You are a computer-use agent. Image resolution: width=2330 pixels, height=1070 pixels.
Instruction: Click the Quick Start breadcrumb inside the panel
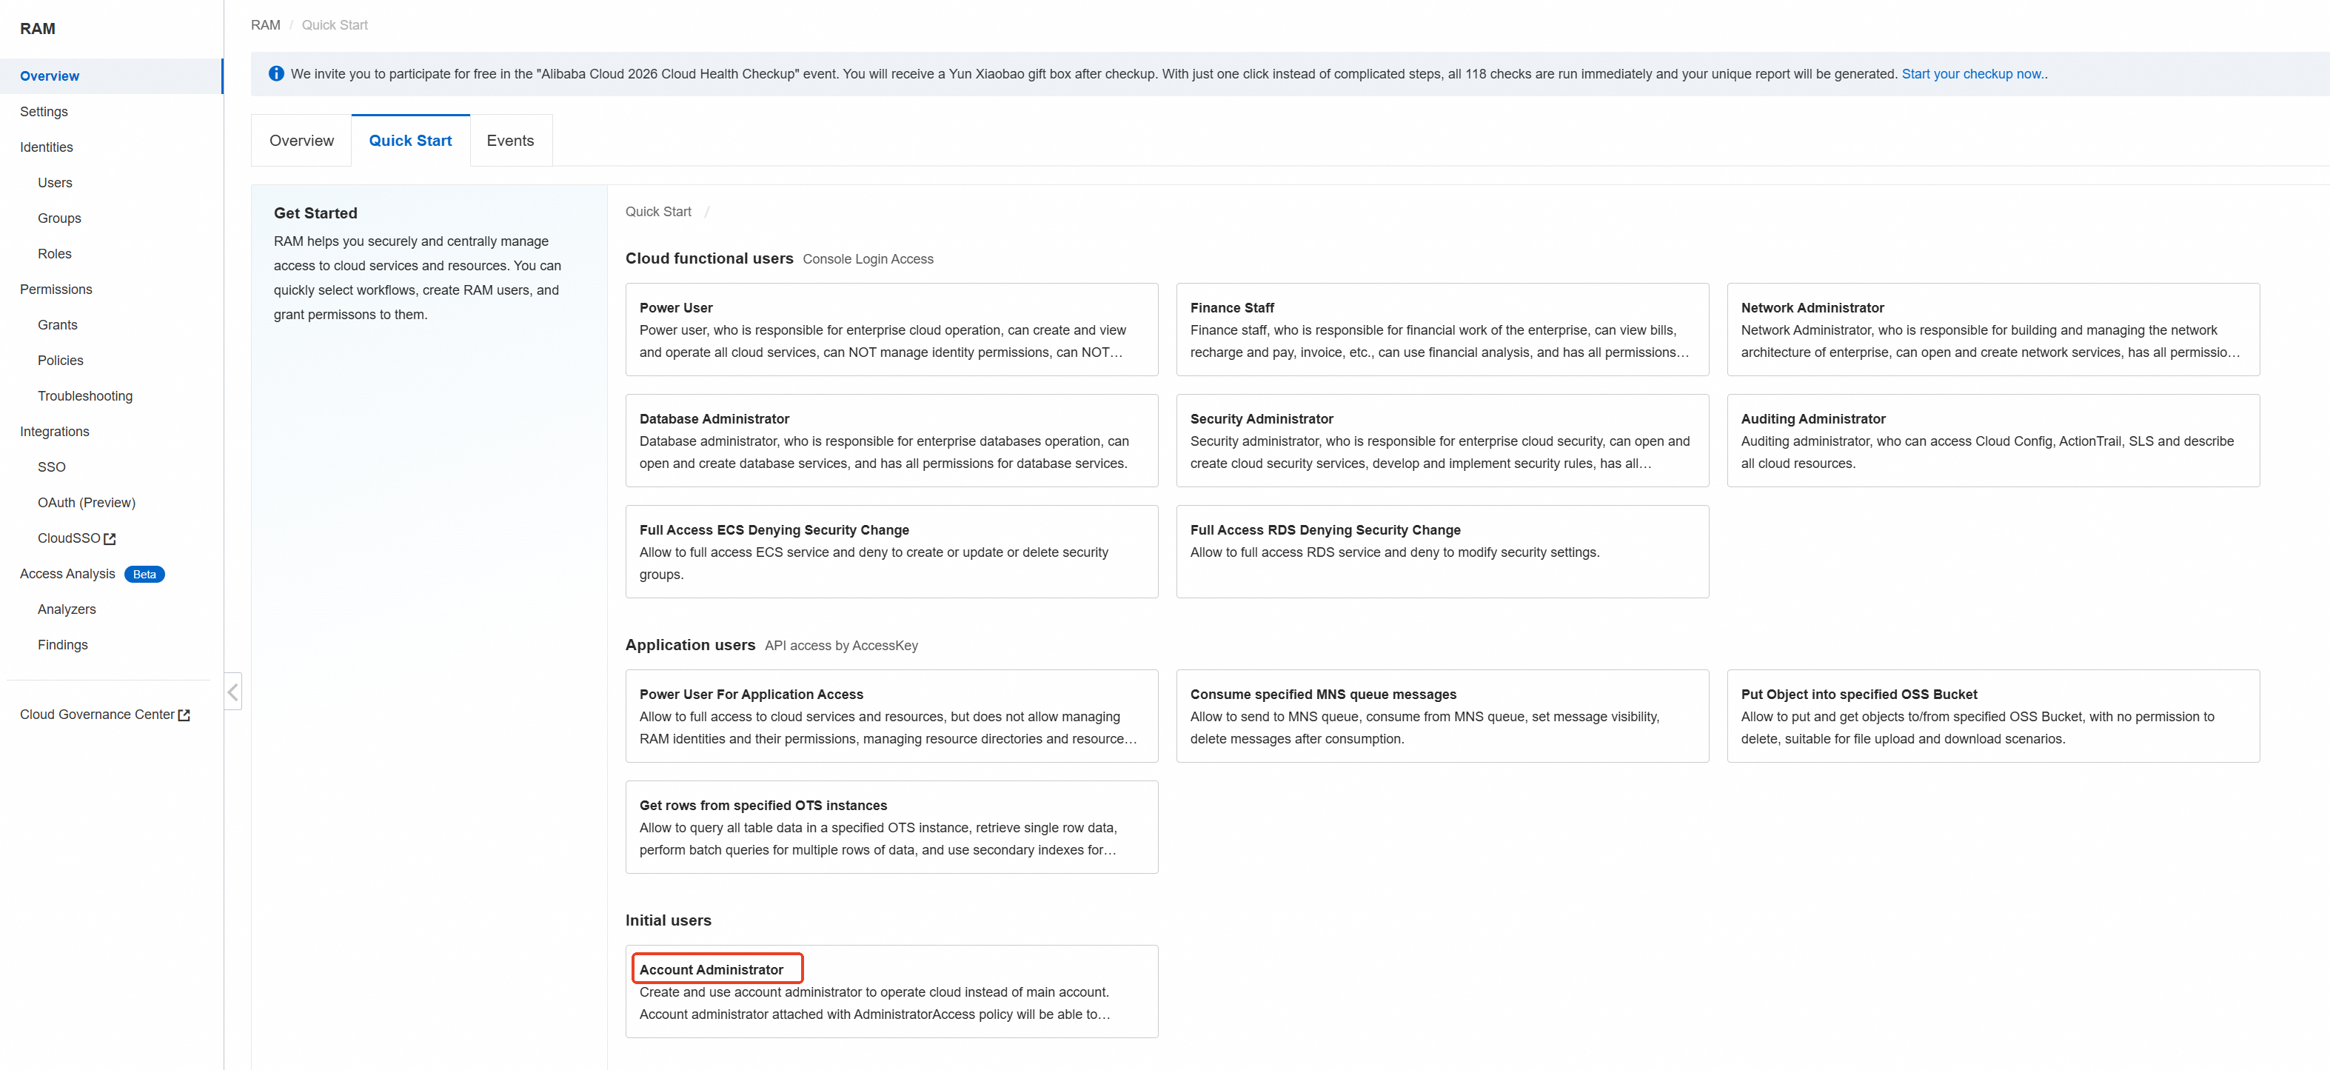tap(657, 212)
